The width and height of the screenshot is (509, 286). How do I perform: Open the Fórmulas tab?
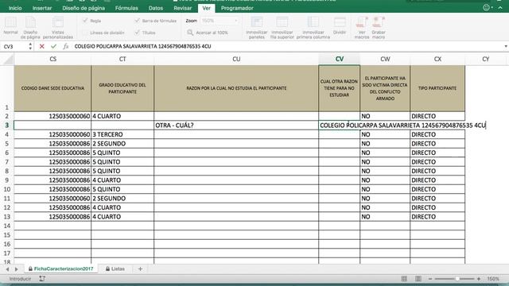point(126,8)
